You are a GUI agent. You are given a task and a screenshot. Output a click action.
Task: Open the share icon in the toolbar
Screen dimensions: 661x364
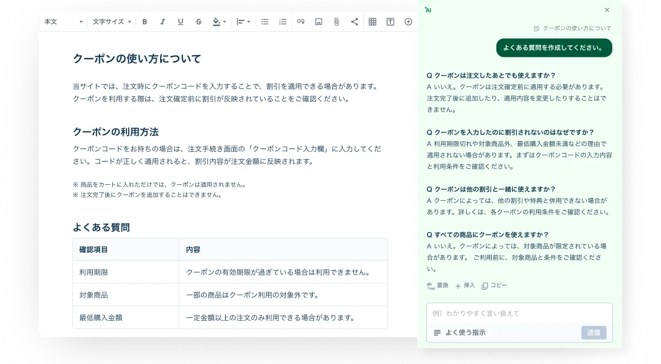point(354,22)
